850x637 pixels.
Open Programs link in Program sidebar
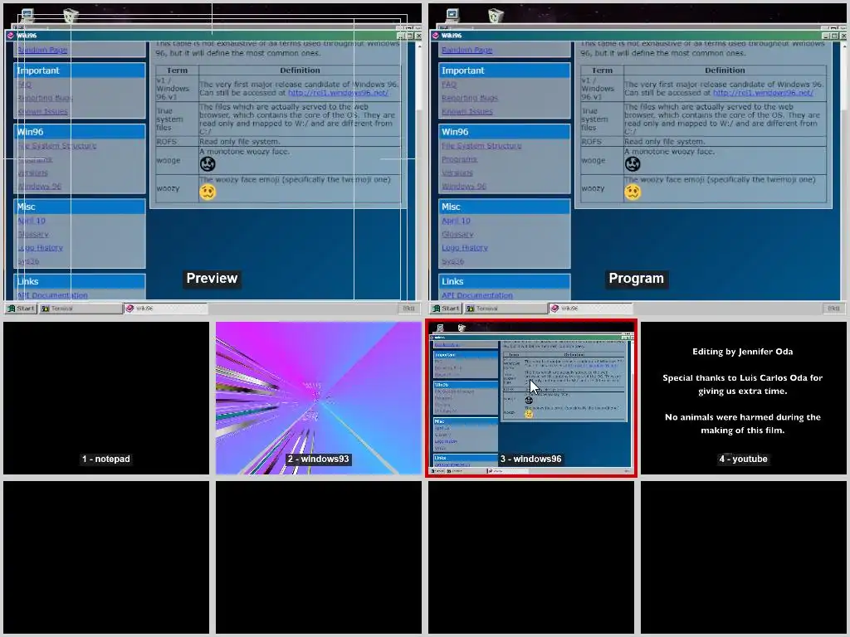[x=459, y=159]
